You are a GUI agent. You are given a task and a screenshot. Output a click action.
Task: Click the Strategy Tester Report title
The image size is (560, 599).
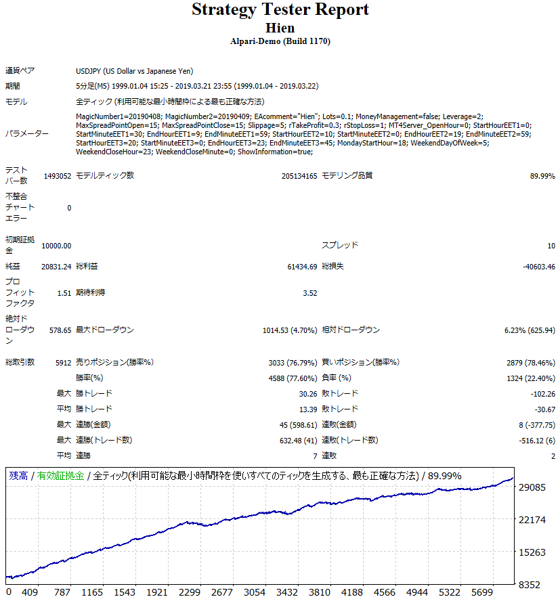click(280, 9)
